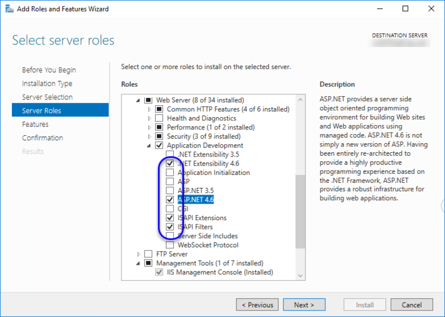This screenshot has height=317, width=445.
Task: Open the Installation Type step
Action: click(47, 84)
